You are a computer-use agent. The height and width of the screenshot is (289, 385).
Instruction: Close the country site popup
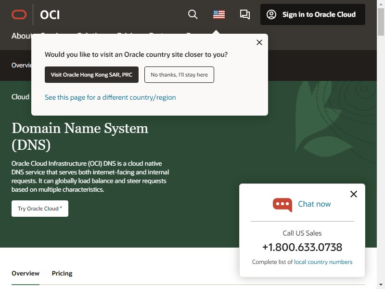click(x=259, y=42)
